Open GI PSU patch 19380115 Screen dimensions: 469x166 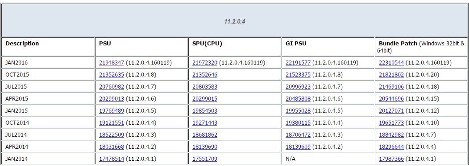click(298, 122)
